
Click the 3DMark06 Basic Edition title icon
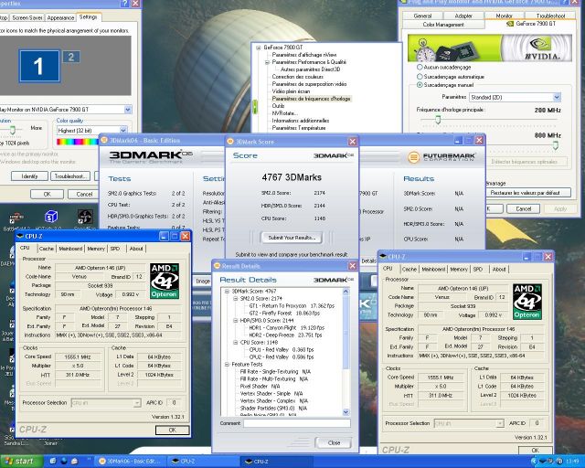[104, 141]
